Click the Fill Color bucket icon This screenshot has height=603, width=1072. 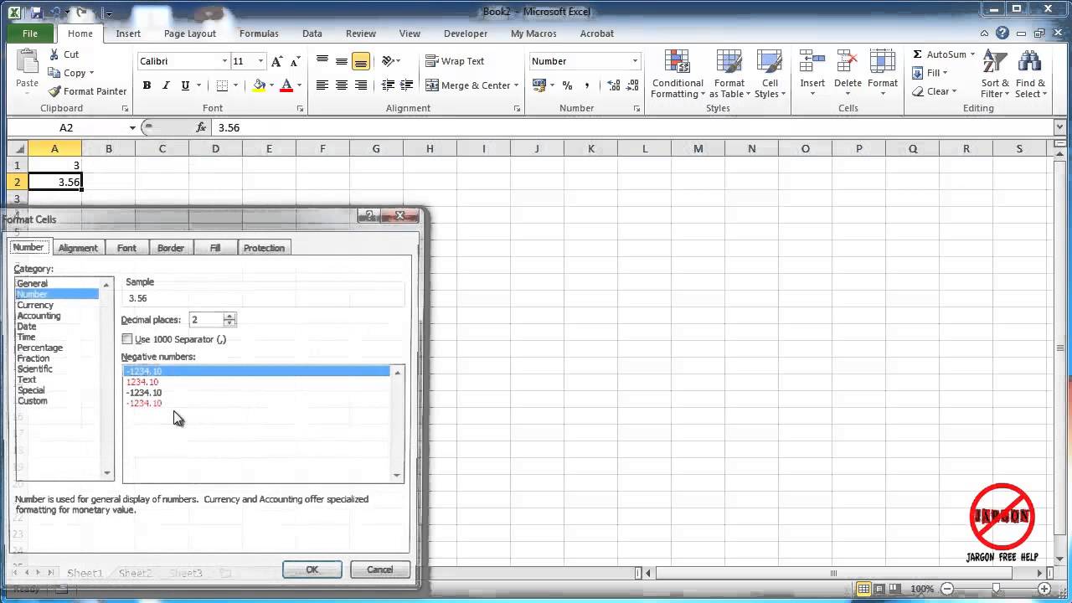(x=259, y=85)
